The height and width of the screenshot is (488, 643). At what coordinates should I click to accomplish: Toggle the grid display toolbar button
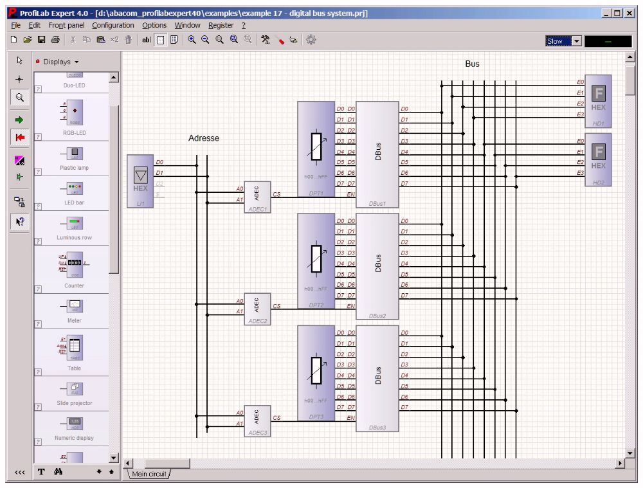pyautogui.click(x=160, y=39)
